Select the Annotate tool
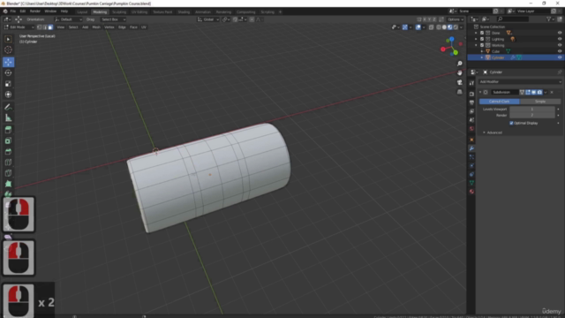The height and width of the screenshot is (318, 565). click(8, 107)
